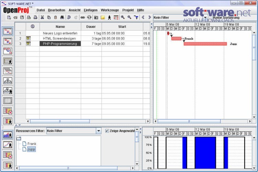
Task: Open the Ansicht menu
Action: tap(75, 10)
